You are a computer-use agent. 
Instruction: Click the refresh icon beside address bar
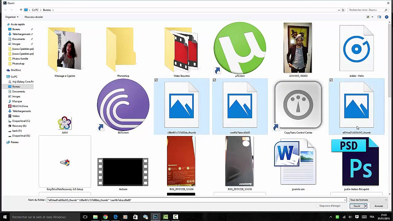click(x=343, y=10)
